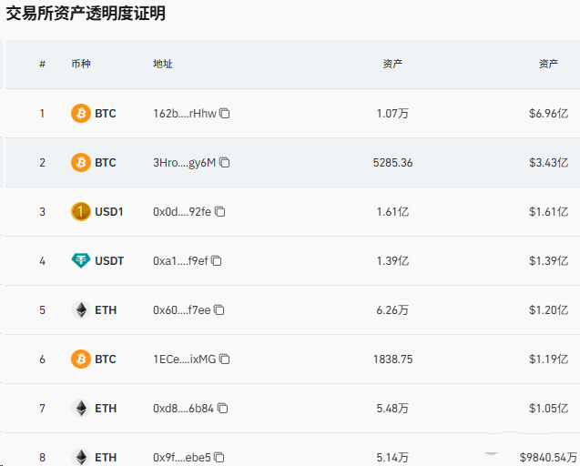This screenshot has height=466, width=580.
Task: Click the $6.96亿 value
Action: coord(548,113)
